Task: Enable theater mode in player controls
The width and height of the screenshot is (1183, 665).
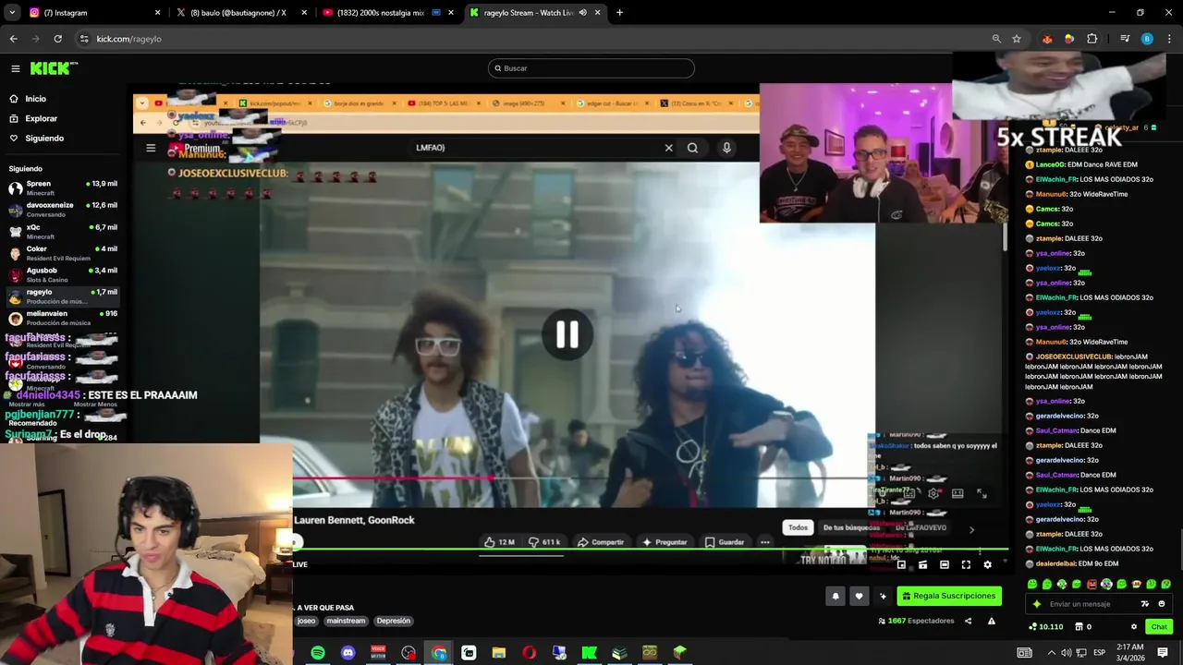Action: [x=945, y=564]
